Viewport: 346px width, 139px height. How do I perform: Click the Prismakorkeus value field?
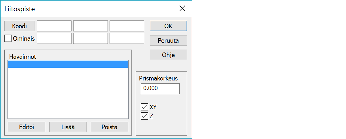coord(160,89)
